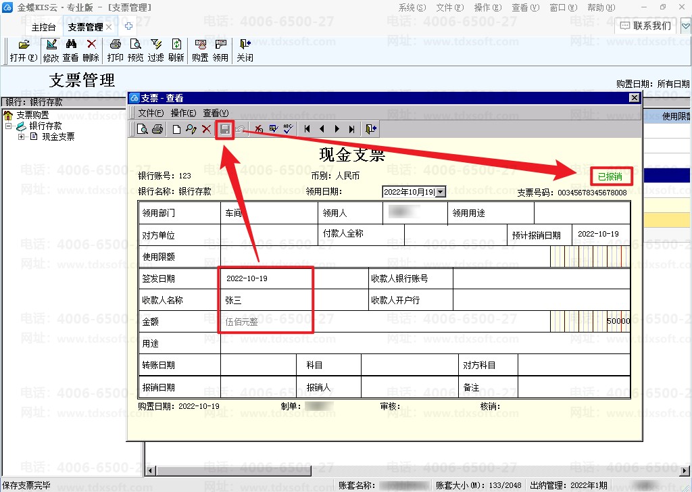This screenshot has height=492, width=692.
Task: Click the 删除 (Delete) main toolbar button
Action: coord(91,51)
